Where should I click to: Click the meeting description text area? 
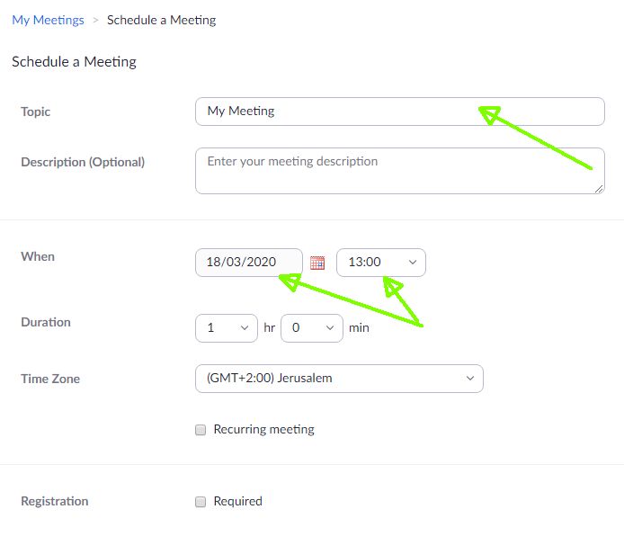[x=399, y=171]
